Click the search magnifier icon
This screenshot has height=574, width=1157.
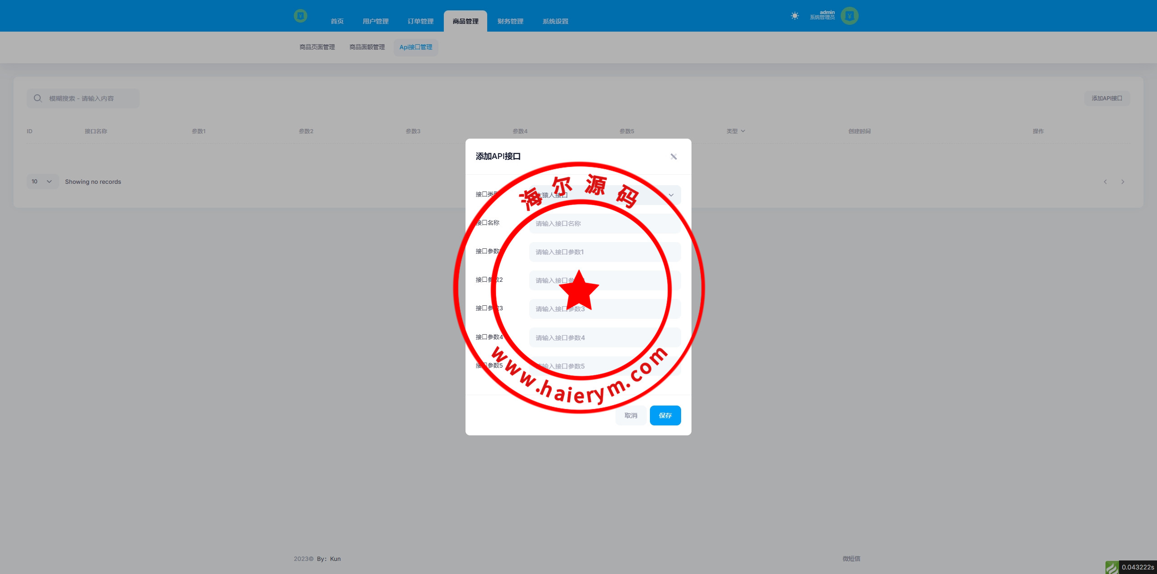pyautogui.click(x=38, y=98)
